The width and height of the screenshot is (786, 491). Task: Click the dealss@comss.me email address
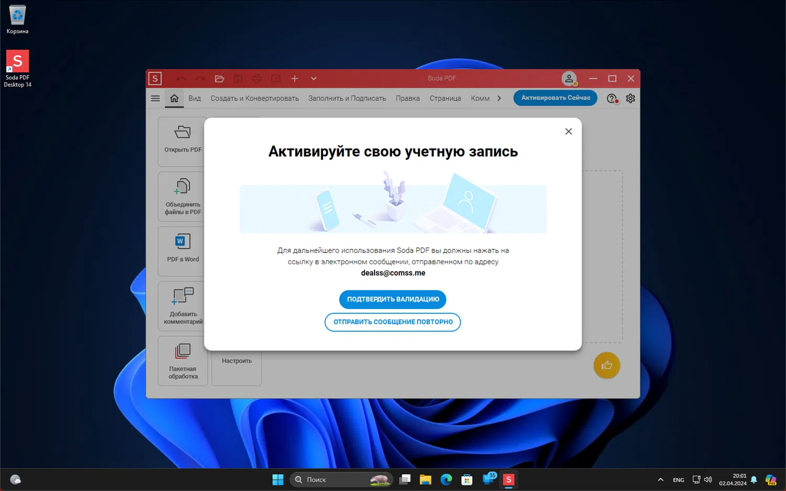393,273
